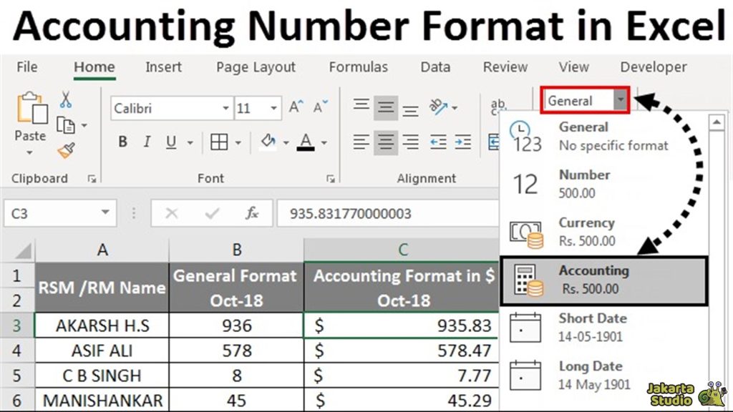733x412 pixels.
Task: Toggle Bold formatting
Action: 122,142
